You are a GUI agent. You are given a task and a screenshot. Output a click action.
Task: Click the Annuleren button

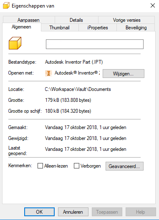[x=73, y=212]
